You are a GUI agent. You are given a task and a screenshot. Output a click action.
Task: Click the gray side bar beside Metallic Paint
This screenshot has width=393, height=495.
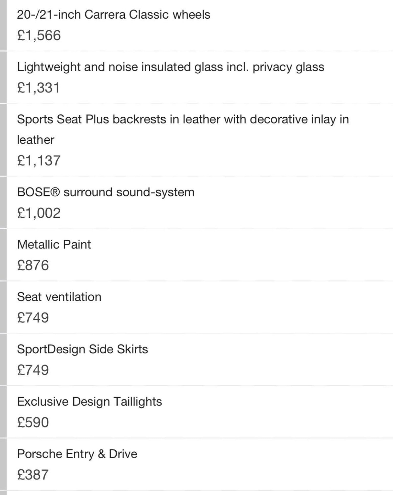pyautogui.click(x=3, y=255)
